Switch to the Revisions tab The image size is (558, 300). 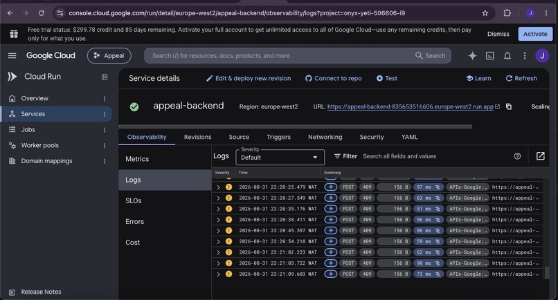tap(197, 137)
